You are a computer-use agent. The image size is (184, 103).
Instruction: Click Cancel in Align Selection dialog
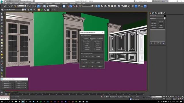(100, 66)
